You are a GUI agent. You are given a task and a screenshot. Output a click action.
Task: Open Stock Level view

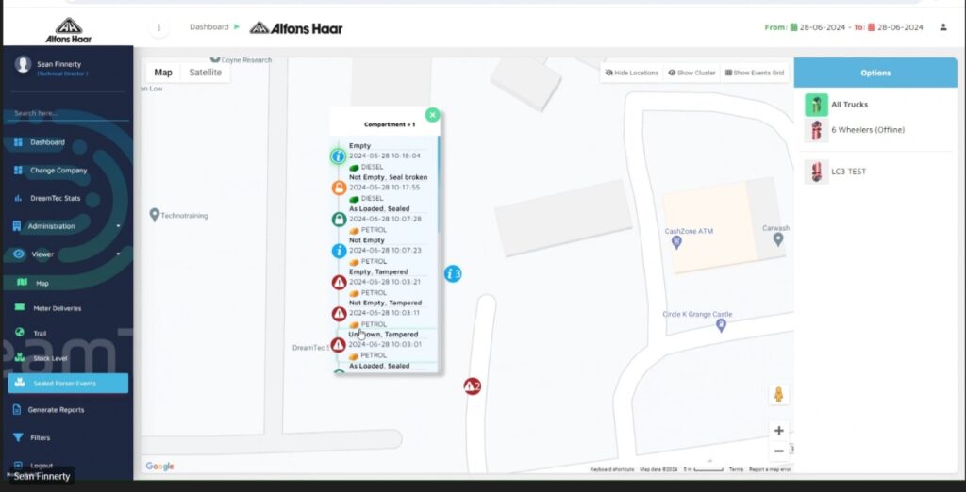(x=50, y=358)
